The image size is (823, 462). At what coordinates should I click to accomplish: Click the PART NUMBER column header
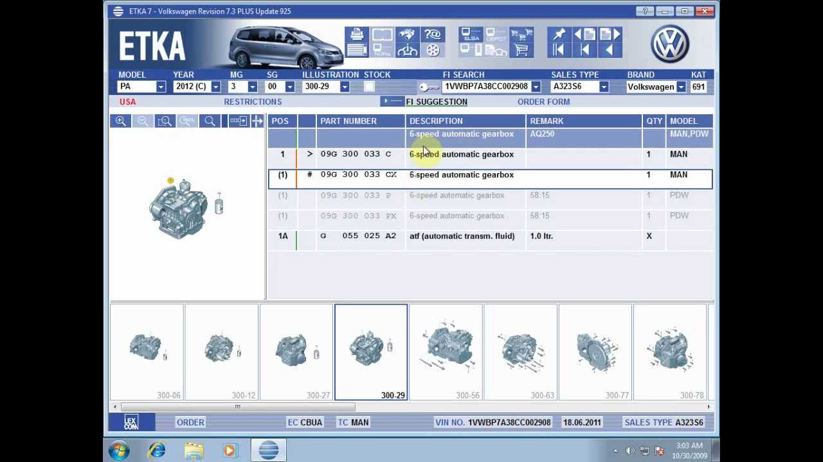pyautogui.click(x=361, y=121)
